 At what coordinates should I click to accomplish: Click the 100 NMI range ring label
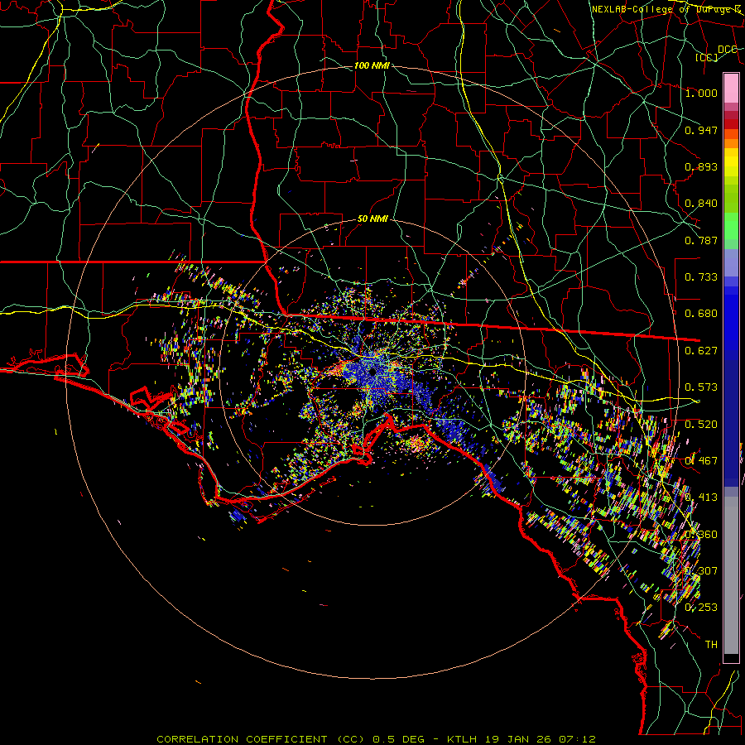click(x=372, y=65)
